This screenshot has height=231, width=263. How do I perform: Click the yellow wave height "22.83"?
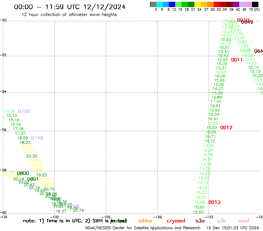pyautogui.click(x=34, y=161)
